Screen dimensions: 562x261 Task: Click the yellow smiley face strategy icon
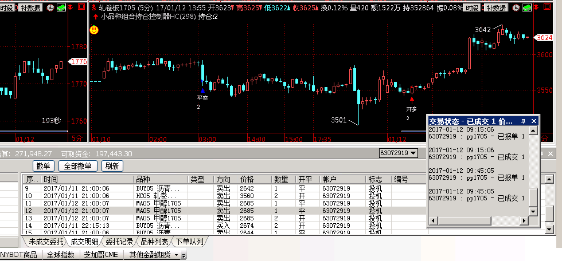94,30
